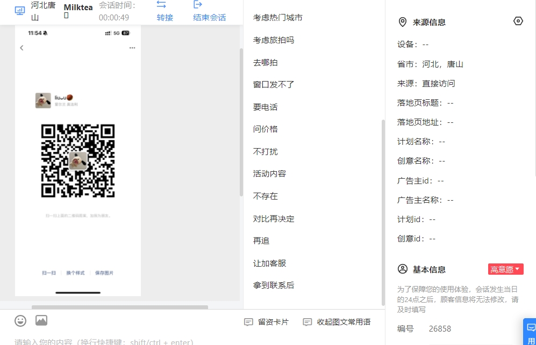Click the blue chat widget icon

tap(531, 328)
